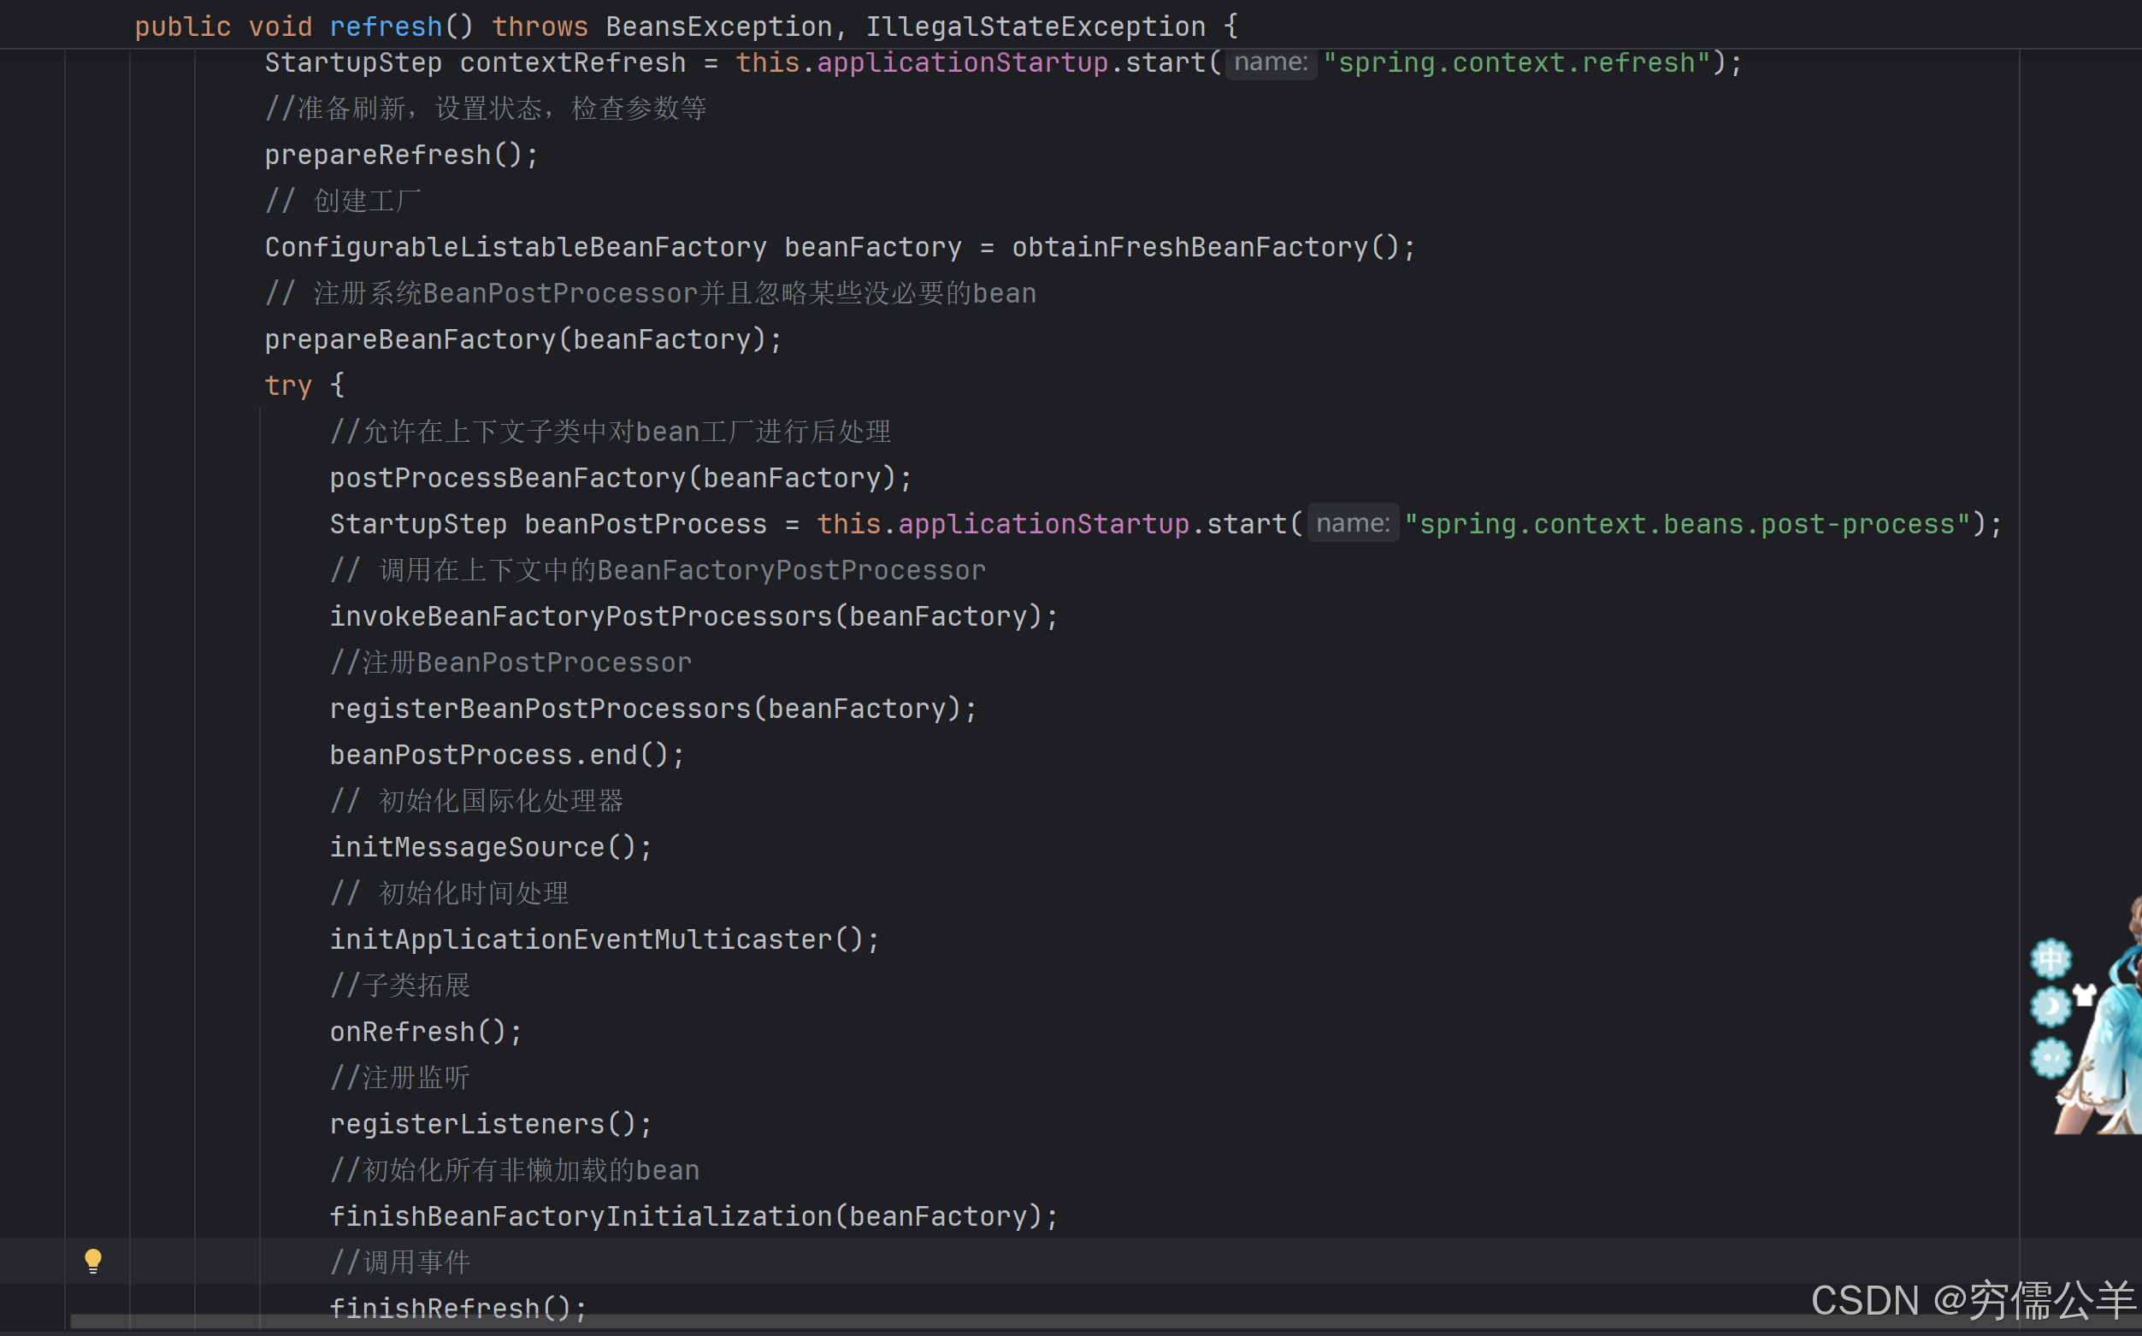Viewport: 2142px width, 1336px height.
Task: Toggle the moon half-width badge
Action: [2051, 1006]
